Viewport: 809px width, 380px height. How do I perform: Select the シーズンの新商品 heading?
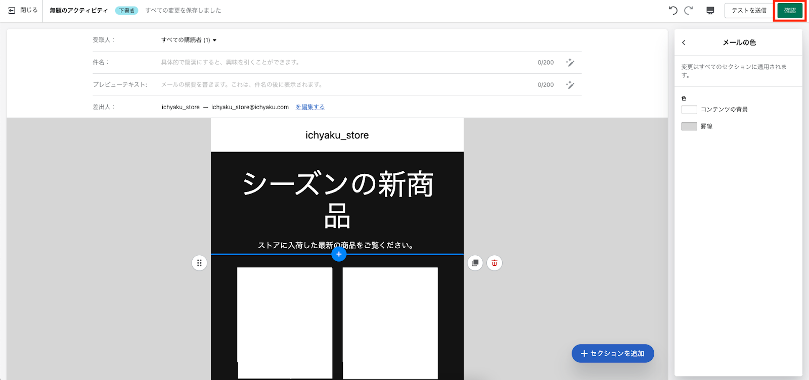(337, 200)
